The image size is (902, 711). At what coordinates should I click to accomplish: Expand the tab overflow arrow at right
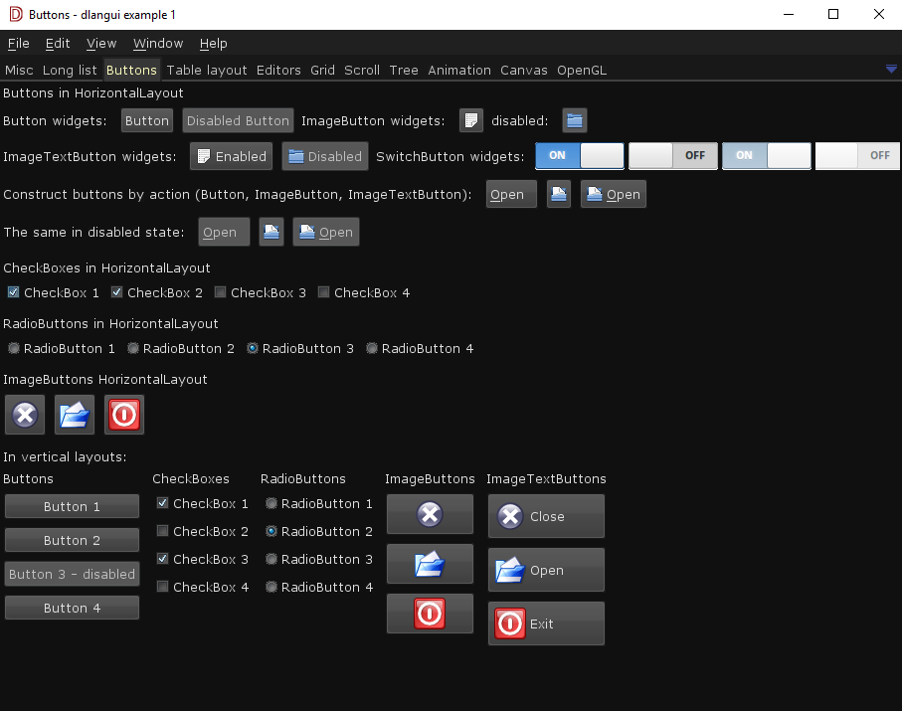coord(891,69)
